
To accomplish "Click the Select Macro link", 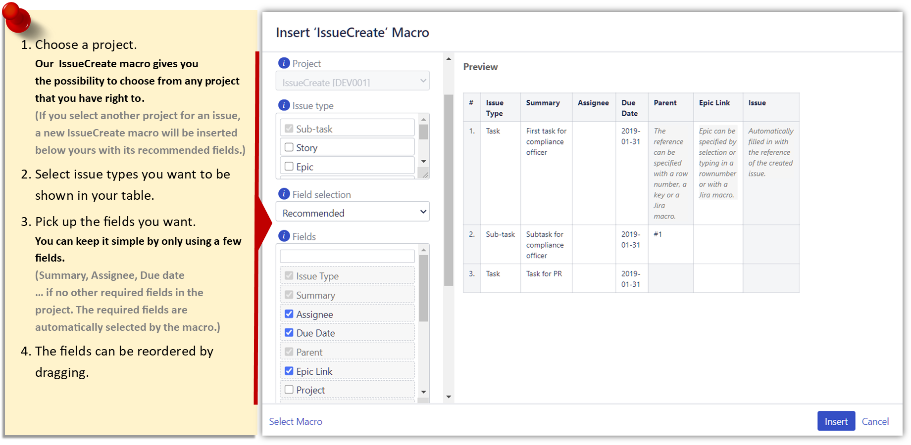I will pos(296,421).
